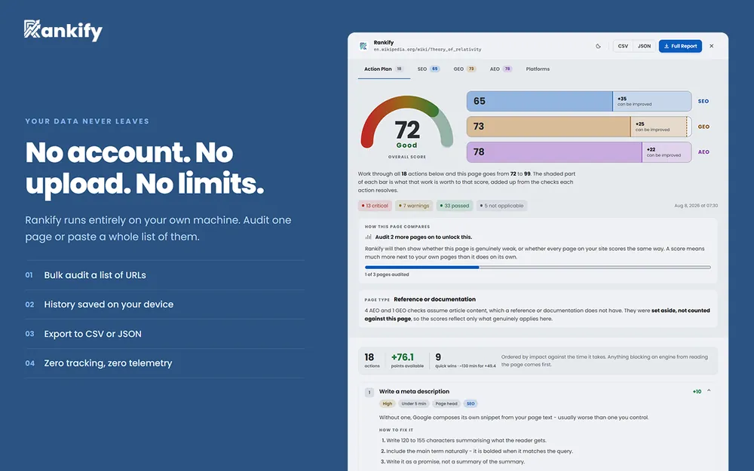Click the Under 5 min tag

(x=413, y=404)
